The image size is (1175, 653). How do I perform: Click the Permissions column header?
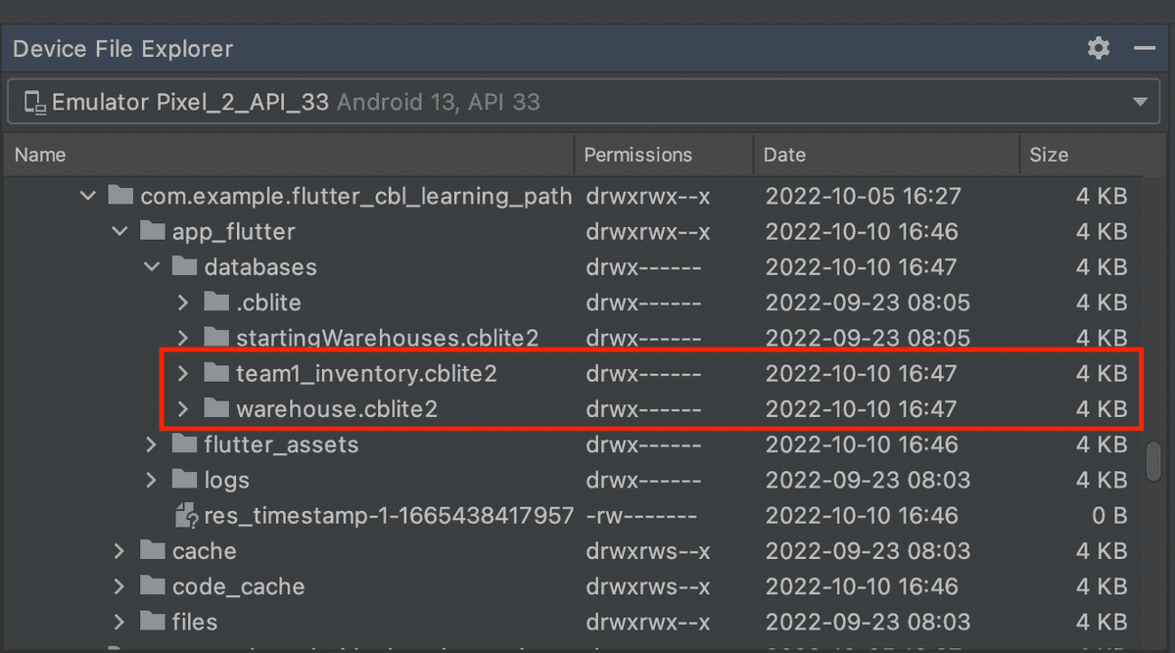coord(637,154)
